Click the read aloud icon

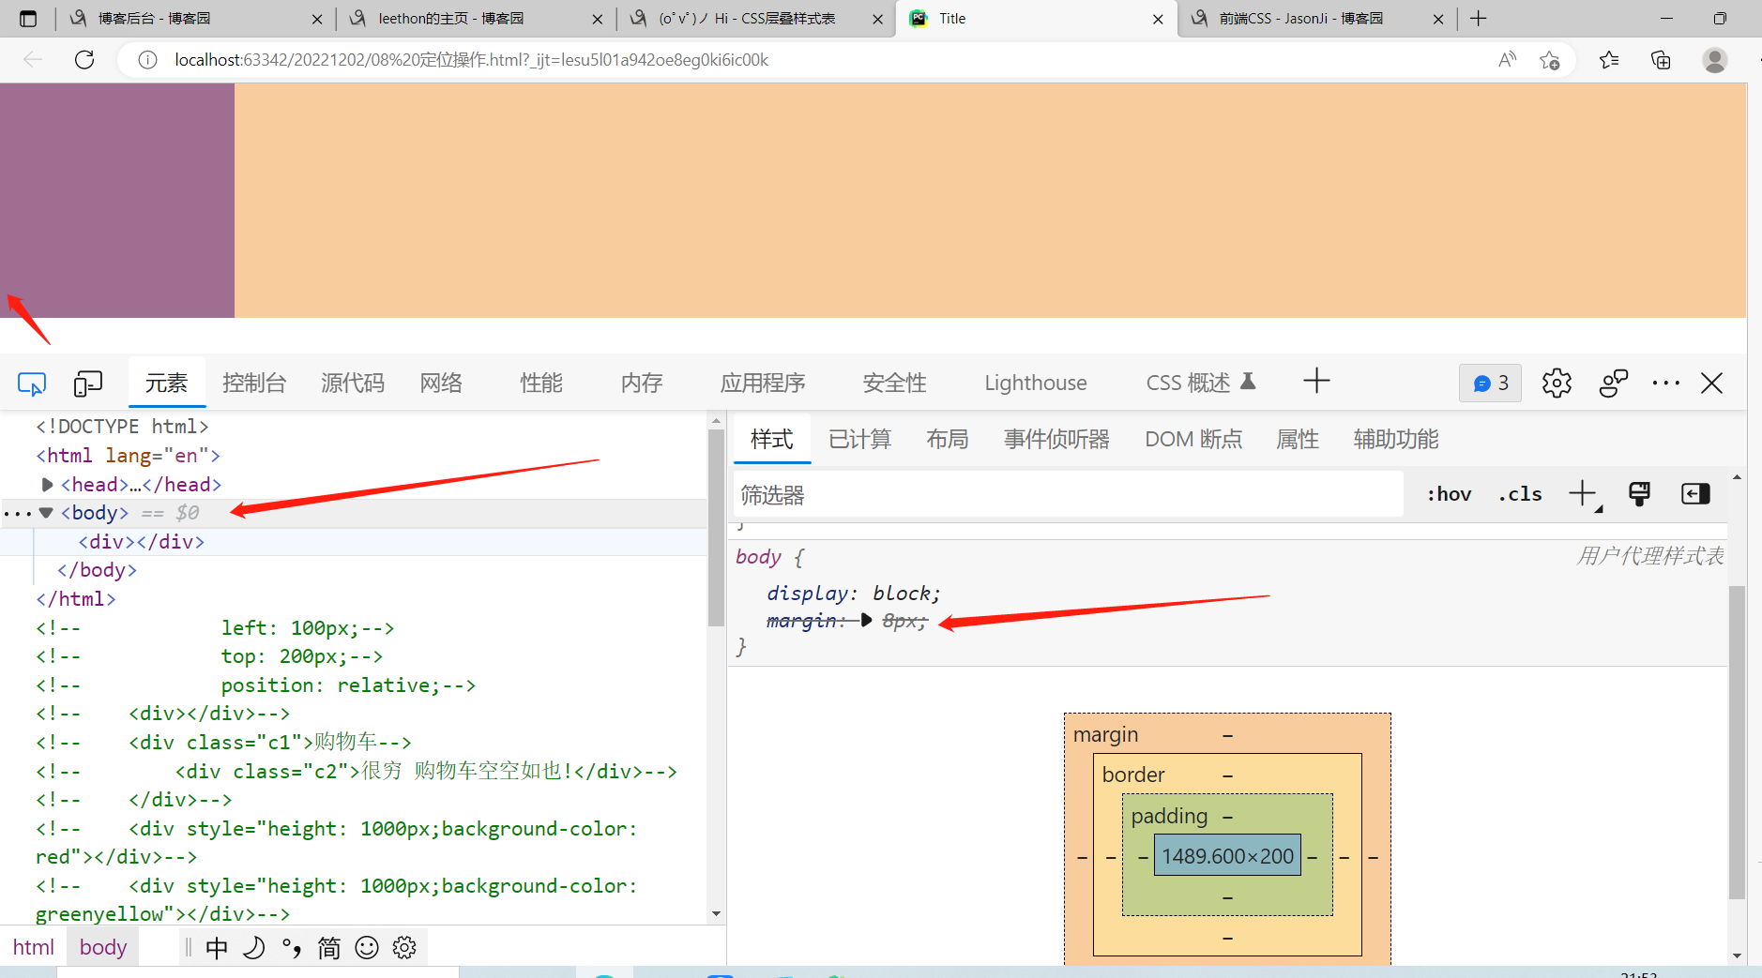point(1507,60)
